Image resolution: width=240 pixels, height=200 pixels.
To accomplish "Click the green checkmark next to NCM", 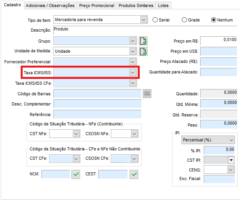I will click(x=76, y=174).
